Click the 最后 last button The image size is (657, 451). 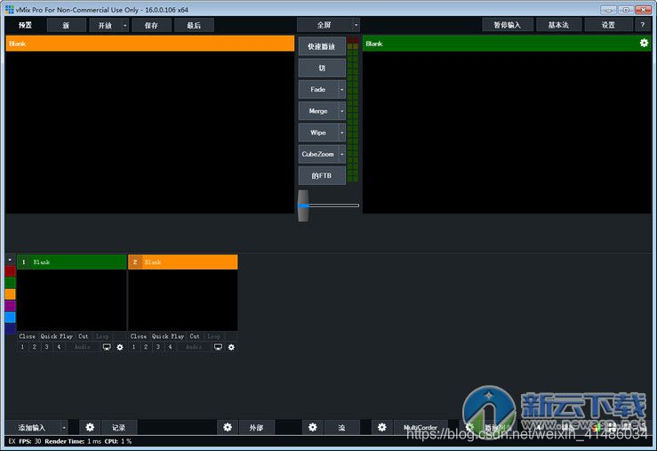[194, 25]
